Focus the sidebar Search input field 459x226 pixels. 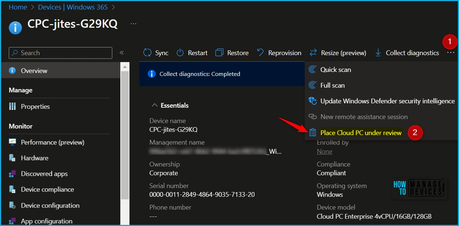click(60, 53)
